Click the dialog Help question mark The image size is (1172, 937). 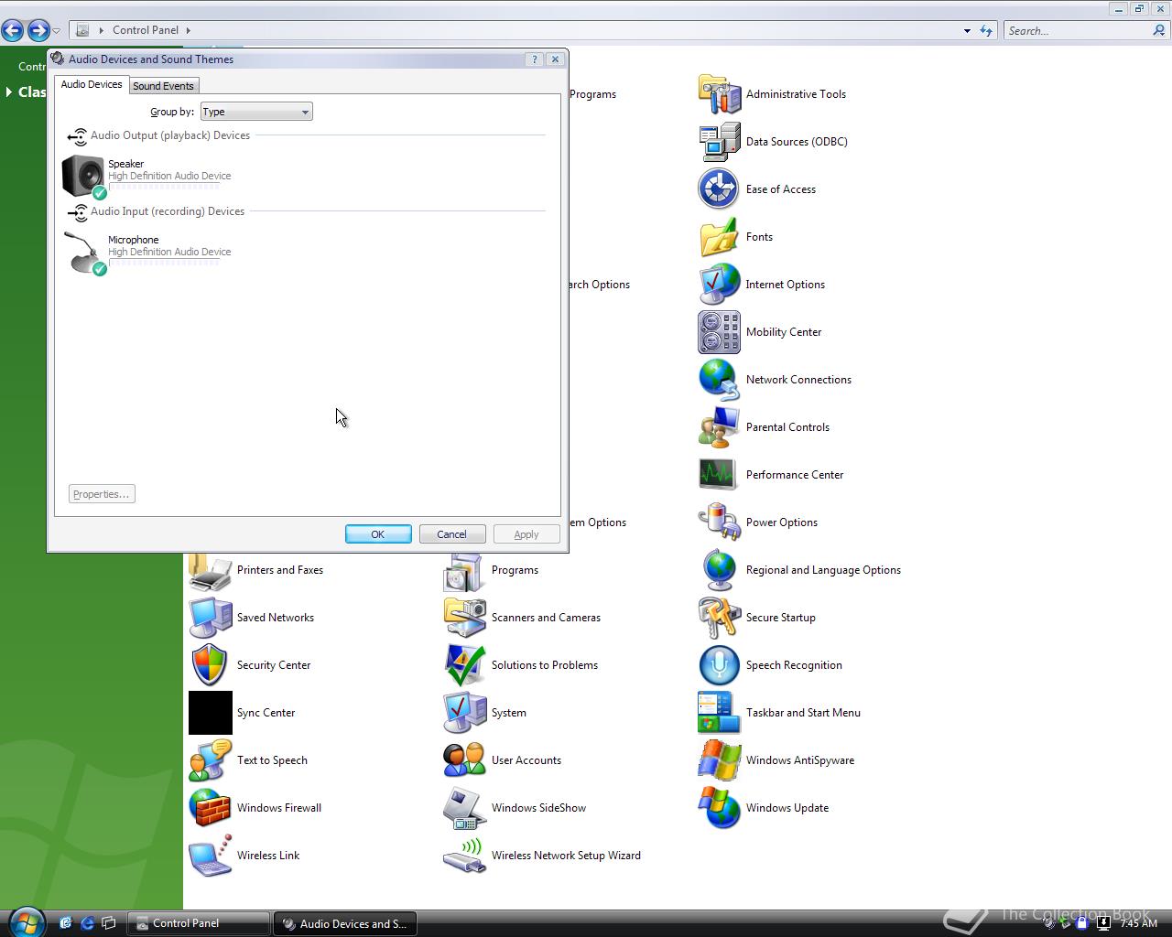(535, 59)
